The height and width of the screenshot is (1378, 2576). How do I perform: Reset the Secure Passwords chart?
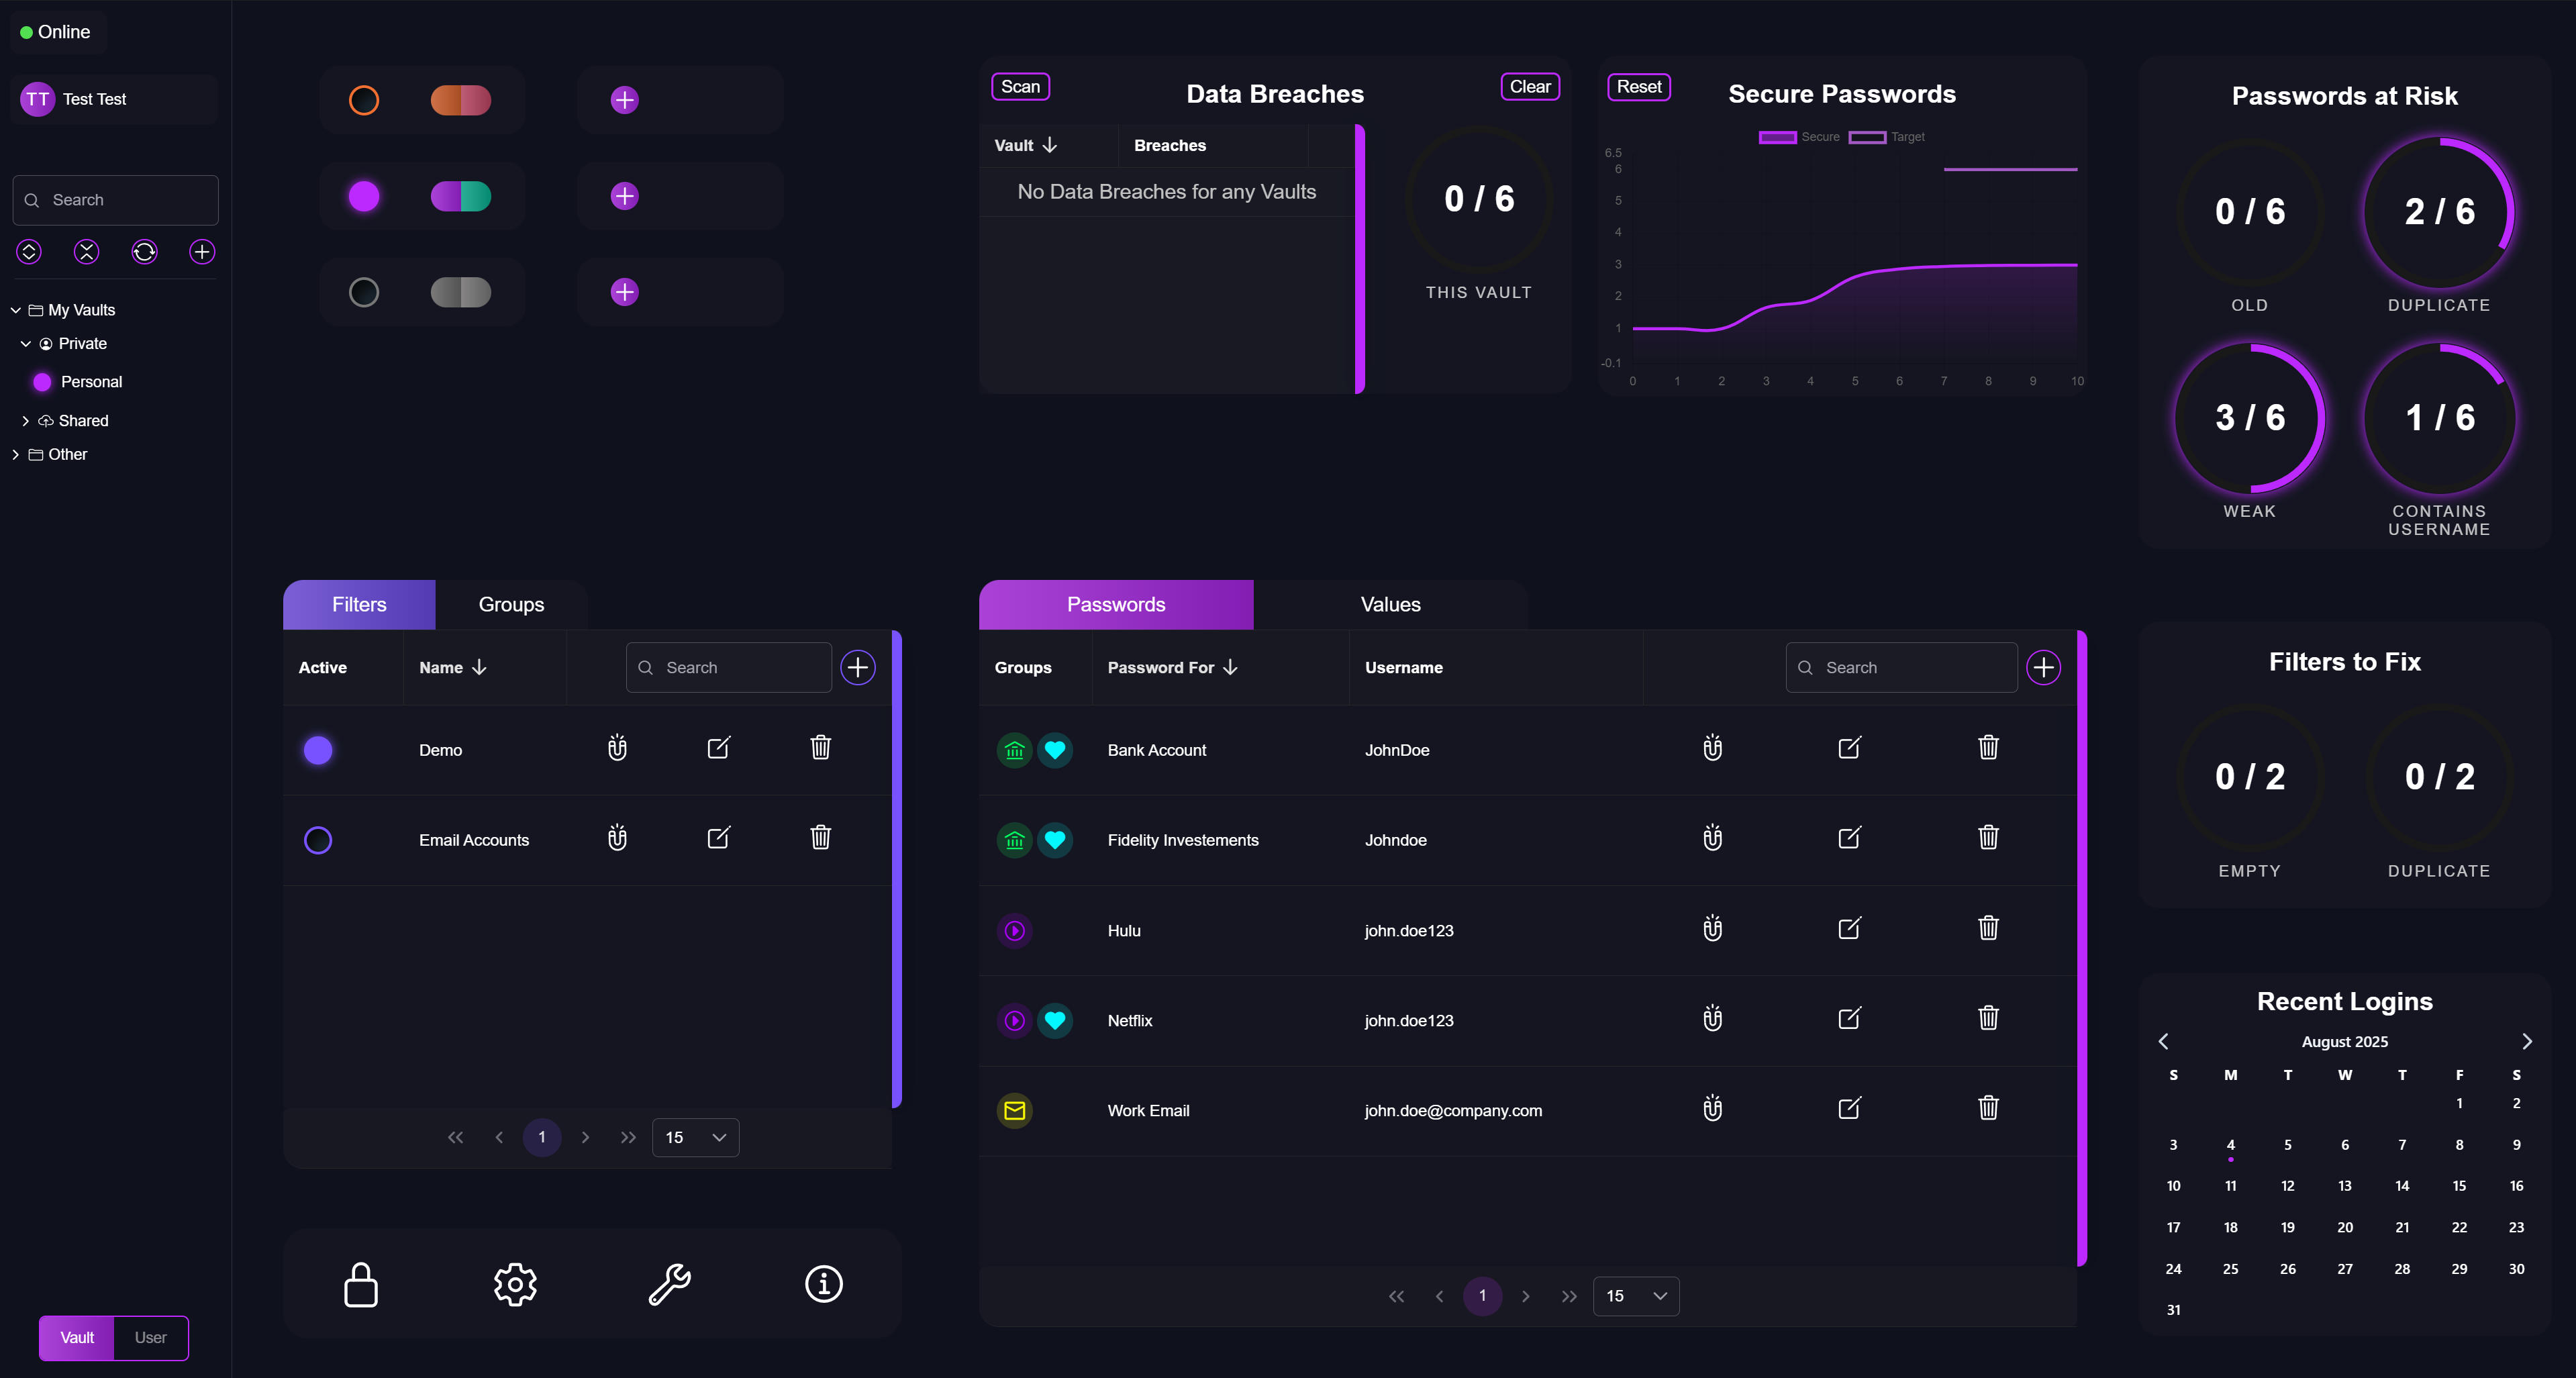coord(1638,87)
